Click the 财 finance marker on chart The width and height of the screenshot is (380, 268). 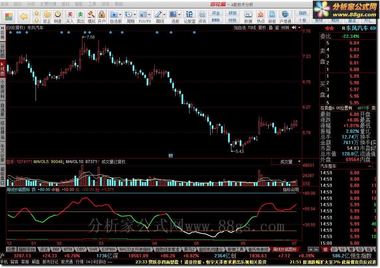(171, 156)
